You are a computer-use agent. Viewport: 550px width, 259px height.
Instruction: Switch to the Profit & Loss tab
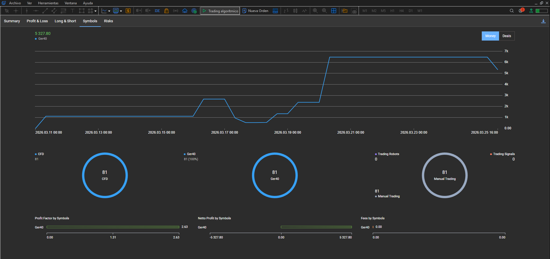[37, 21]
